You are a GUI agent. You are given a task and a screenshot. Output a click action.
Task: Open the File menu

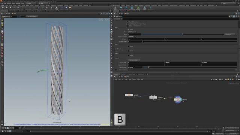pos(2,3)
